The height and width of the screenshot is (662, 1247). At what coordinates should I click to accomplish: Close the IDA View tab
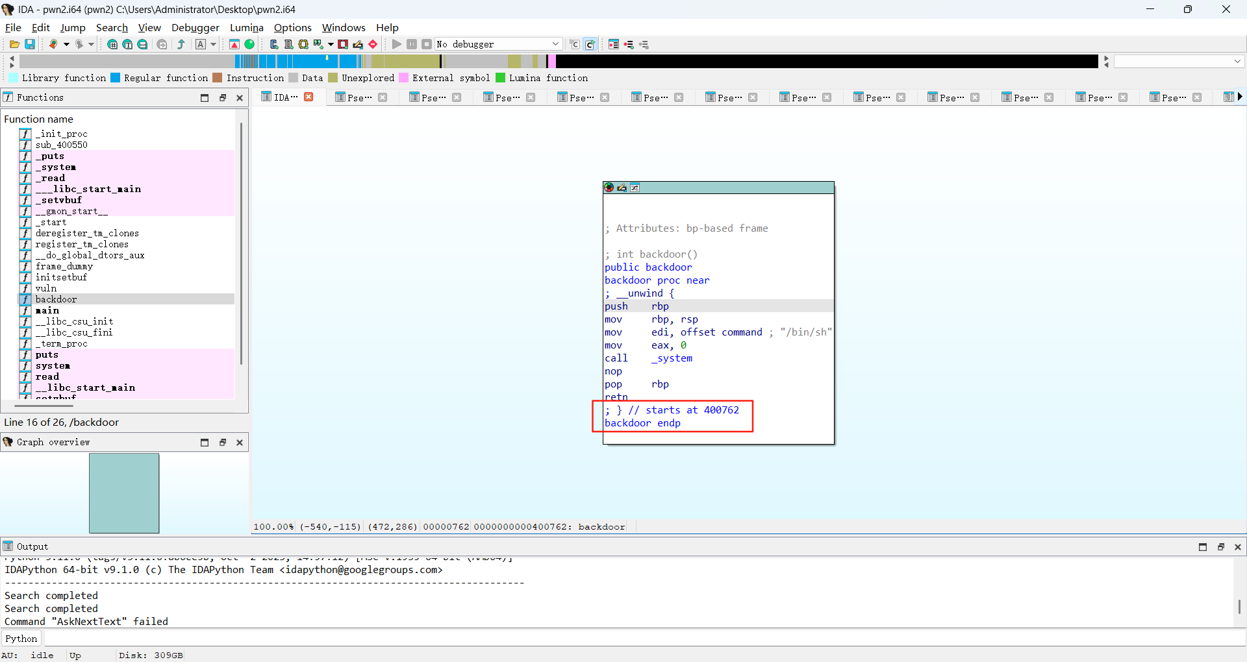[x=309, y=97]
